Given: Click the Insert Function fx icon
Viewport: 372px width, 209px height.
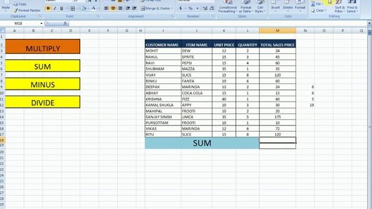Looking at the screenshot, I should 65,23.
